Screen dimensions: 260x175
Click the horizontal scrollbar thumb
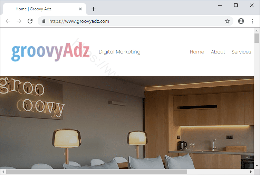point(97,172)
